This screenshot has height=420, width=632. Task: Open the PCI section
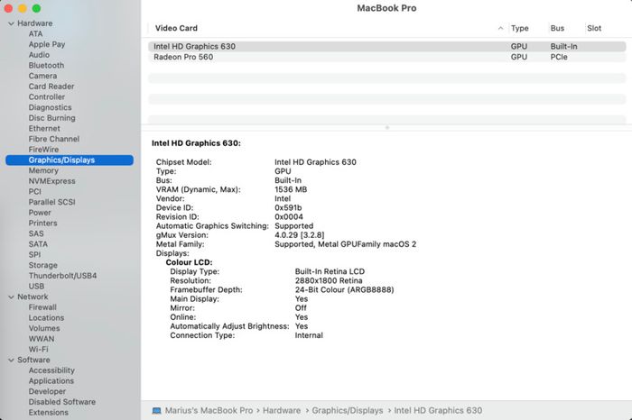click(x=34, y=191)
